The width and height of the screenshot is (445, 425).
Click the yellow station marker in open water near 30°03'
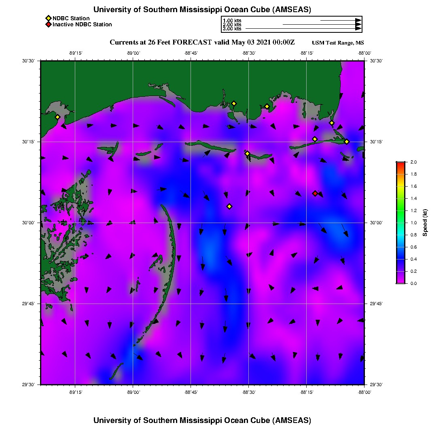pos(229,206)
